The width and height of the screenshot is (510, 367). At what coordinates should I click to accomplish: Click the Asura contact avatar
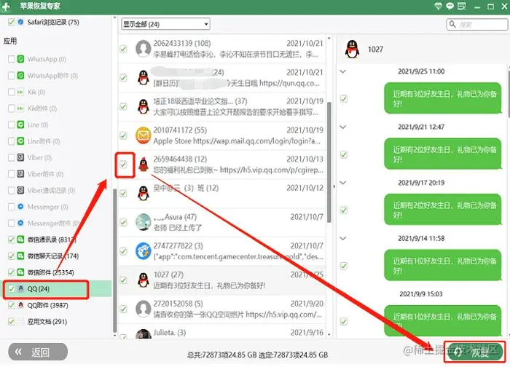pos(143,222)
